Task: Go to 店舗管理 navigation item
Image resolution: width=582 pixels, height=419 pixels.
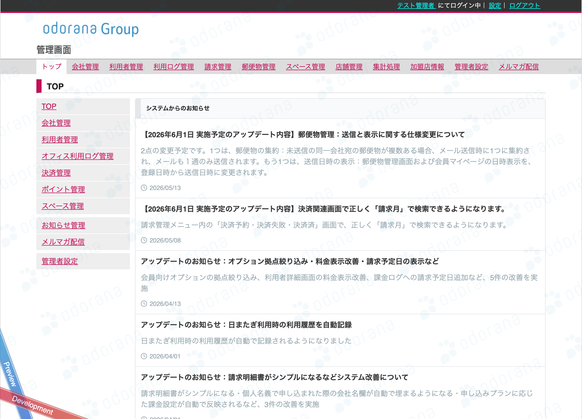Action: [349, 67]
